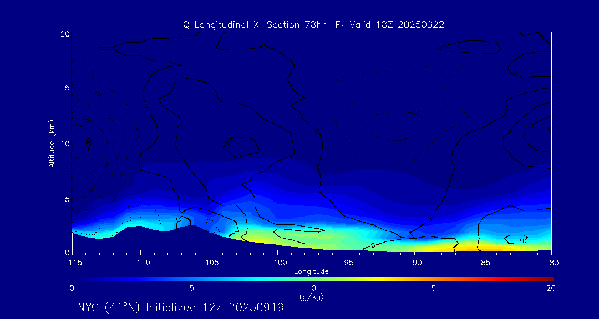
Task: Click the "20" label under the colorbar
Action: 551,289
